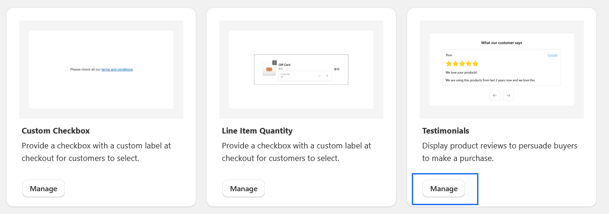
Task: Click the plus icon in the Quantity field
Action: (327, 75)
